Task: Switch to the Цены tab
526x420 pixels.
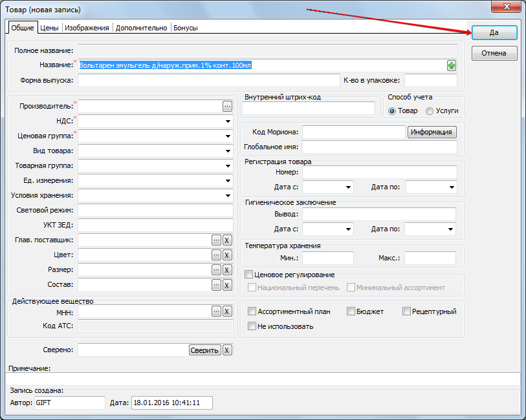Action: [x=49, y=28]
